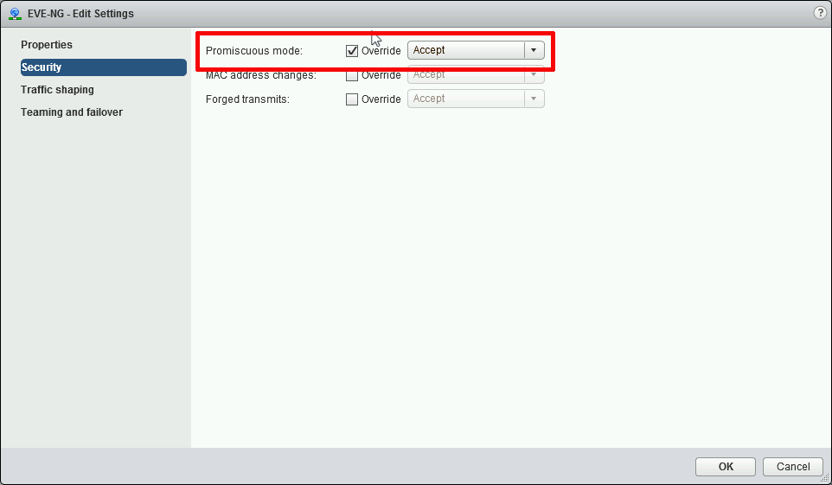Uncheck Promiscuous mode Override checkbox
Image resolution: width=832 pixels, height=485 pixels.
point(352,51)
